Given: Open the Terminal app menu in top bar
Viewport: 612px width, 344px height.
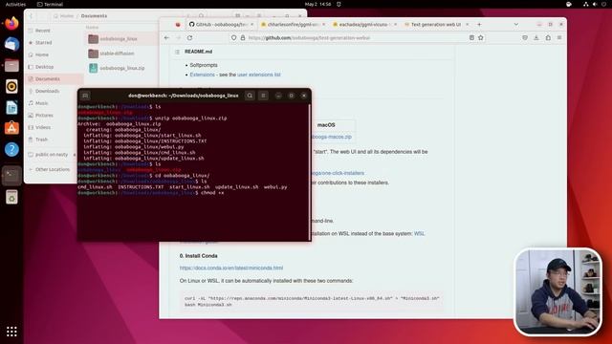Looking at the screenshot, I should tap(50, 4).
